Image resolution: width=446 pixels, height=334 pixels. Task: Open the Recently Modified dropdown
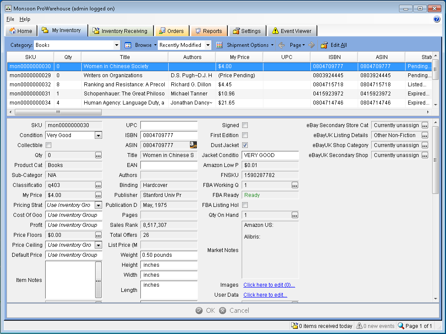pos(208,45)
